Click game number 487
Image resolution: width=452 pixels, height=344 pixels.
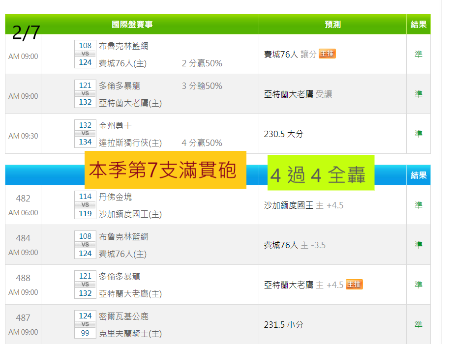(23, 317)
